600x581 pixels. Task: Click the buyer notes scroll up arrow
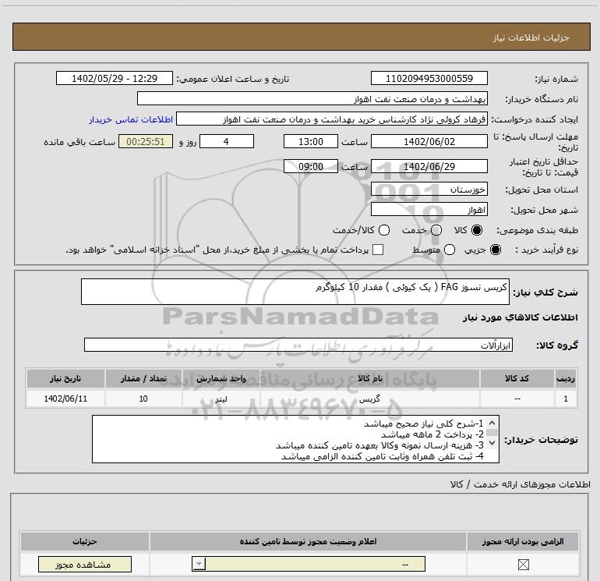pyautogui.click(x=492, y=423)
